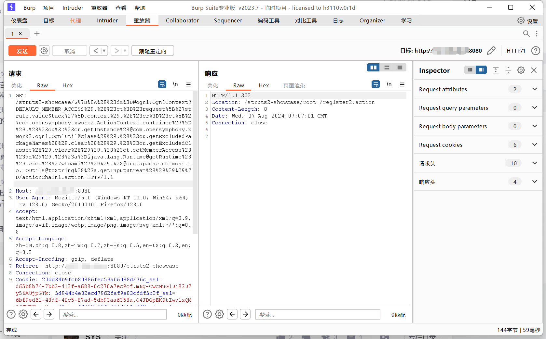Jump to previous match in response search
The width and height of the screenshot is (546, 339).
point(232,314)
